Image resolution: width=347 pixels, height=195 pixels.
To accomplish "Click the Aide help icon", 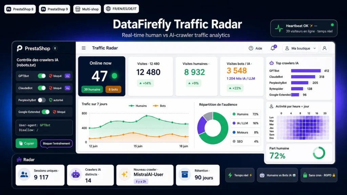I will pyautogui.click(x=251, y=48).
